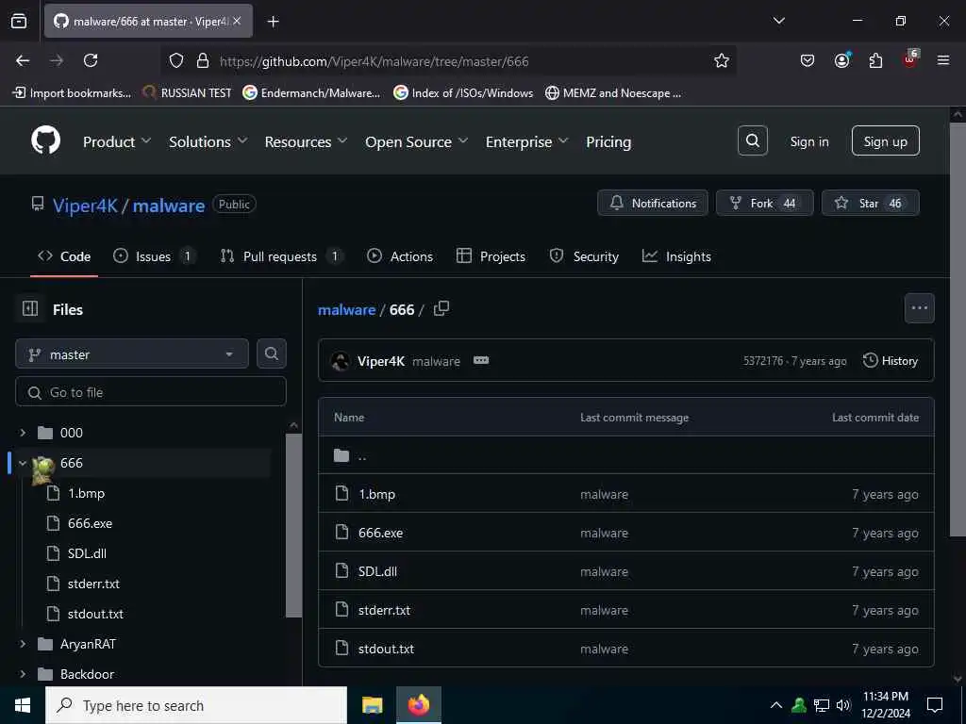The image size is (966, 724).
Task: Open the Resources navigation dropdown
Action: click(x=307, y=141)
